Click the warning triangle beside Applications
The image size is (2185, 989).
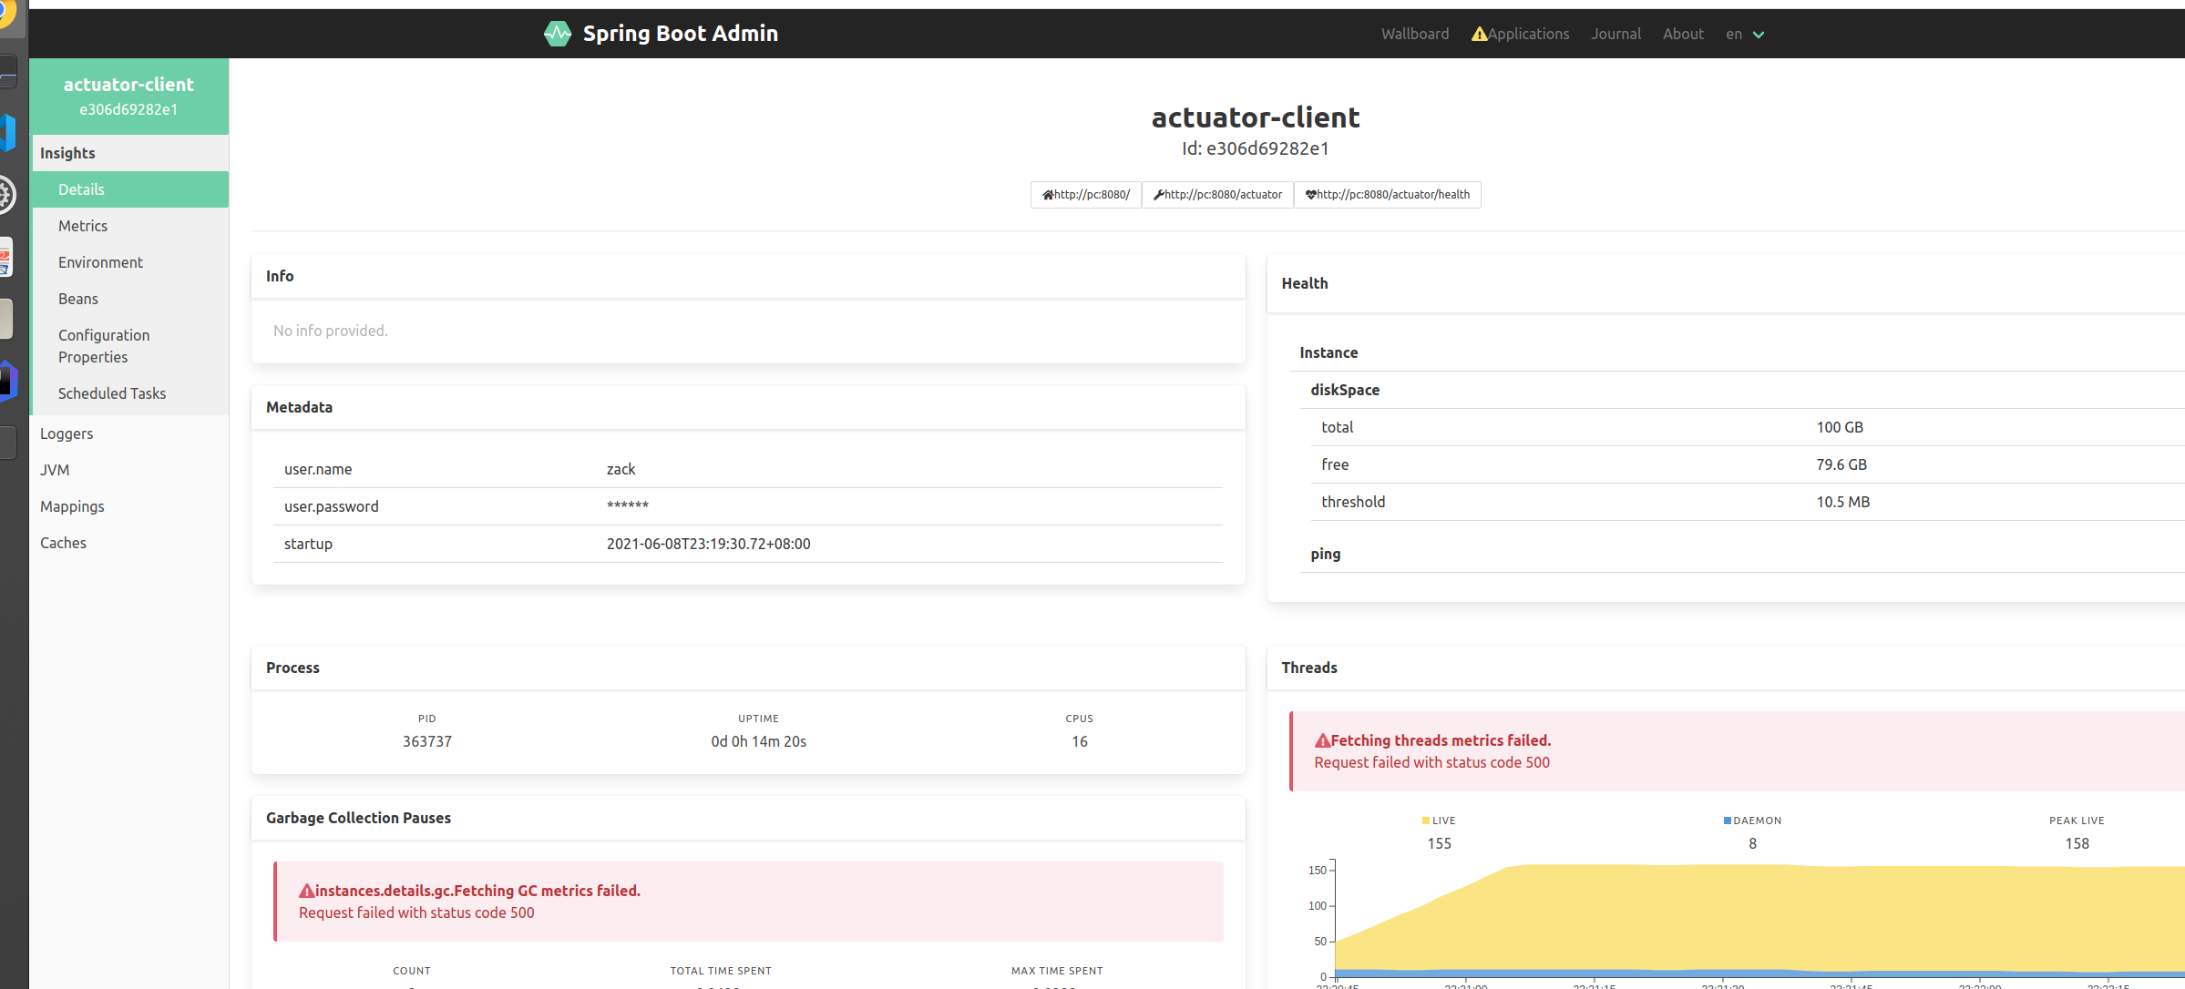pyautogui.click(x=1479, y=33)
